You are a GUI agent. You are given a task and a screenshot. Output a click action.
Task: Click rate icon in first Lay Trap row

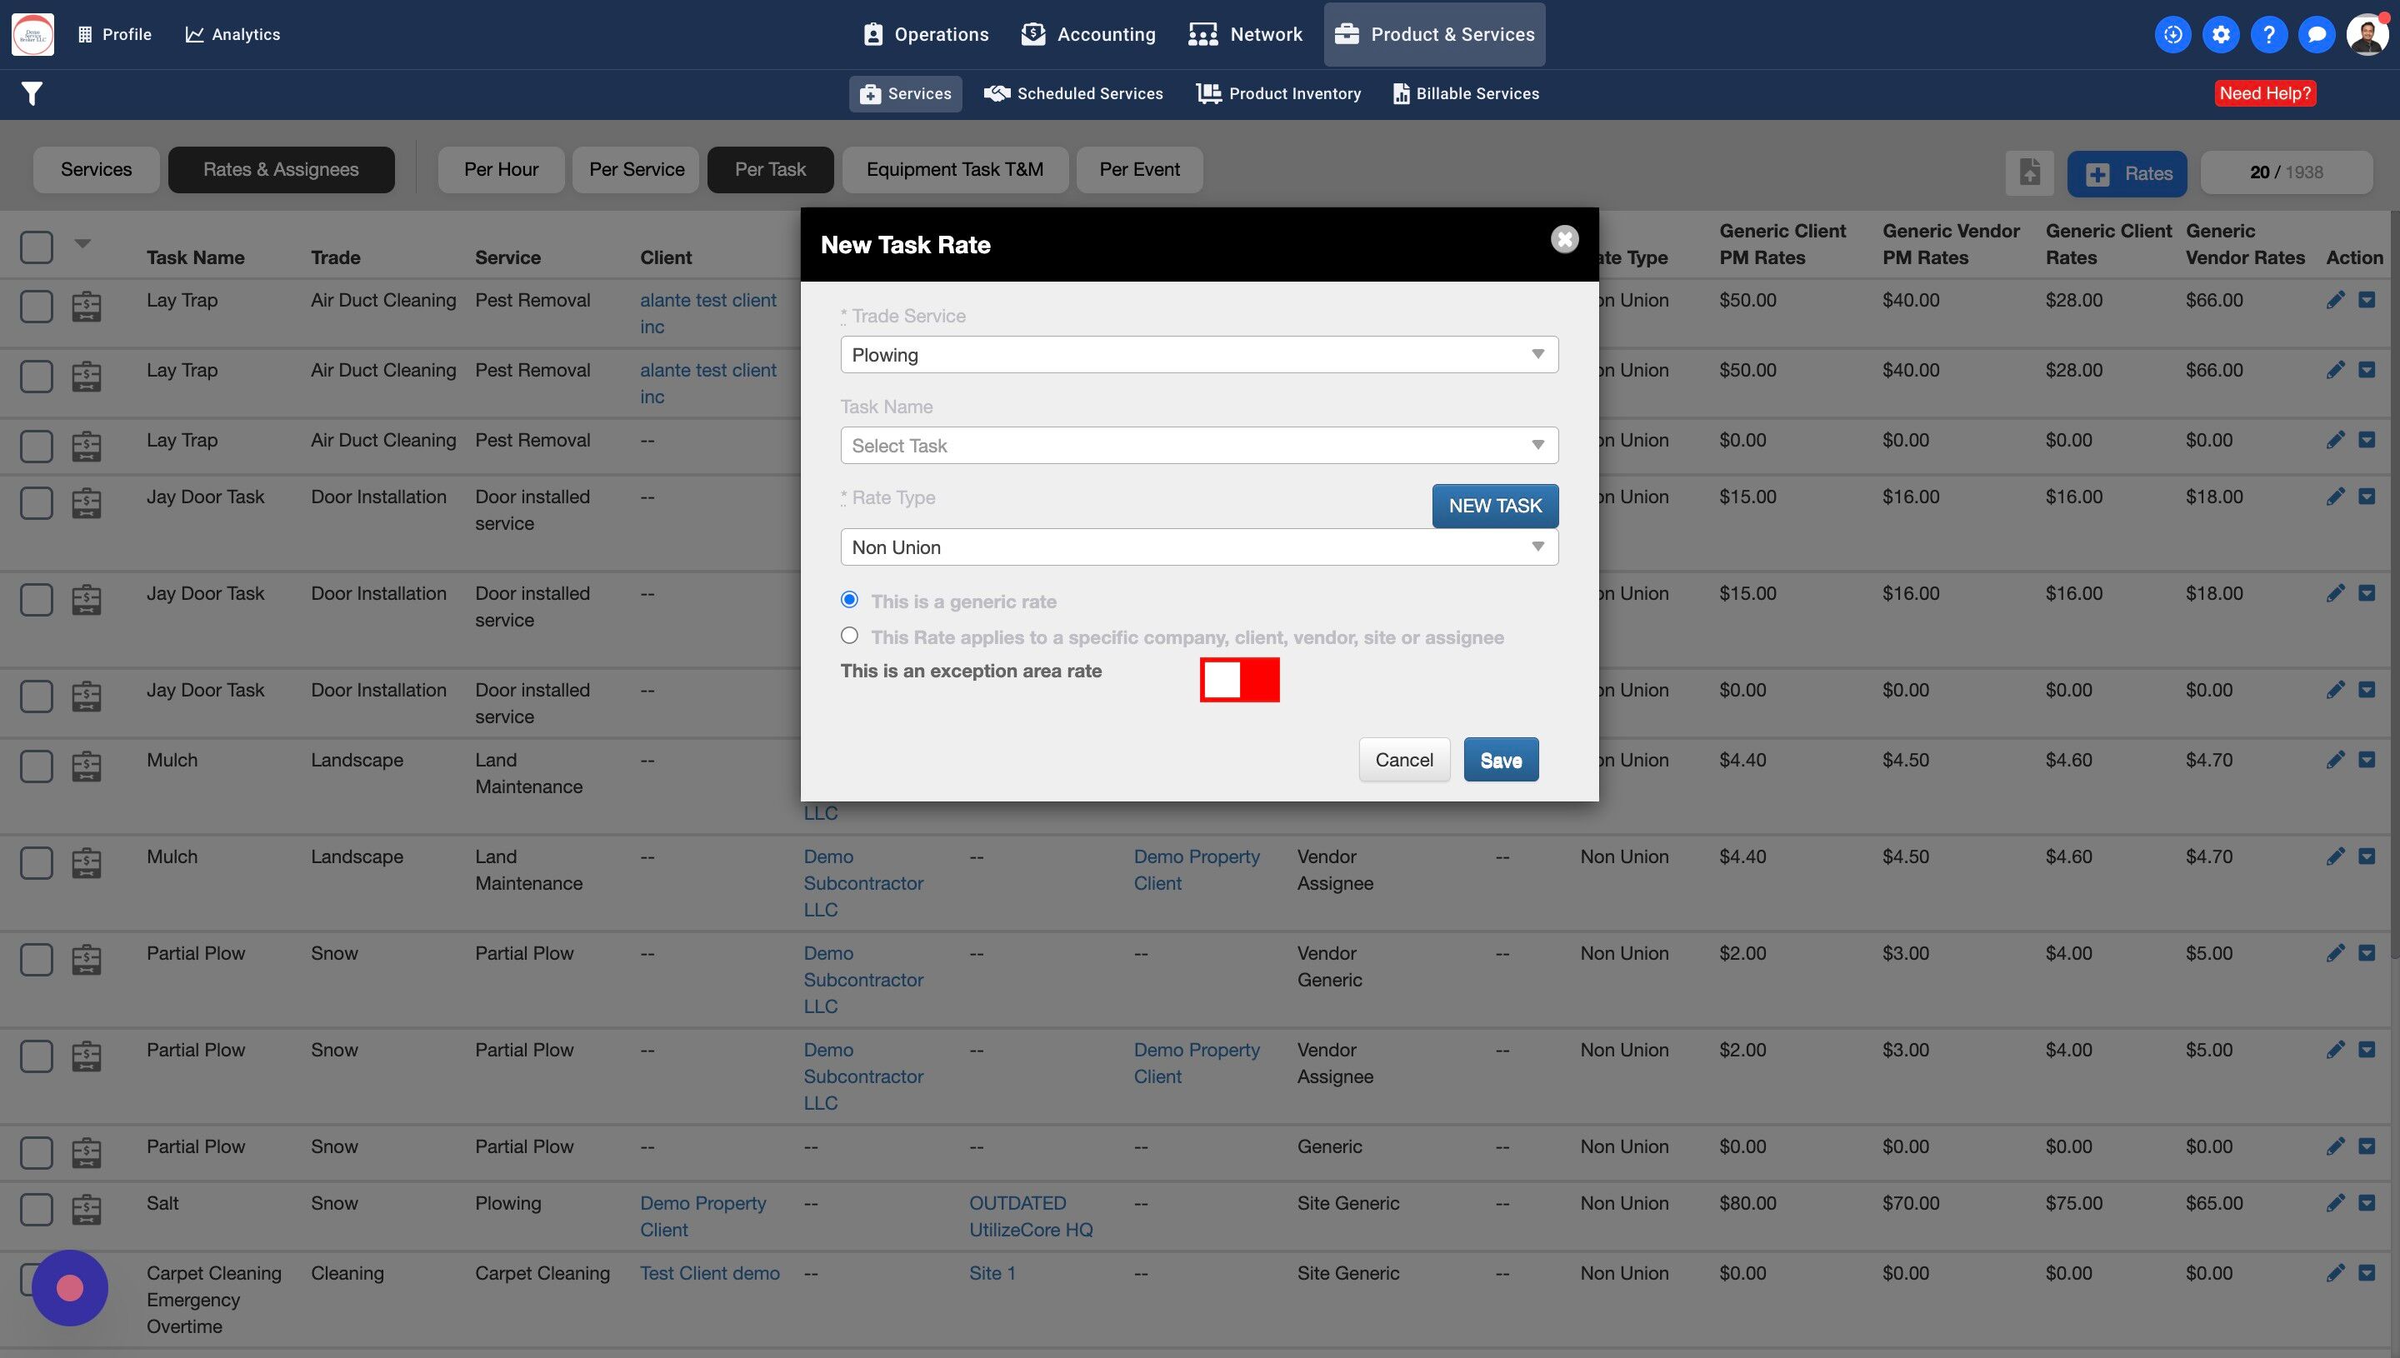tap(87, 306)
